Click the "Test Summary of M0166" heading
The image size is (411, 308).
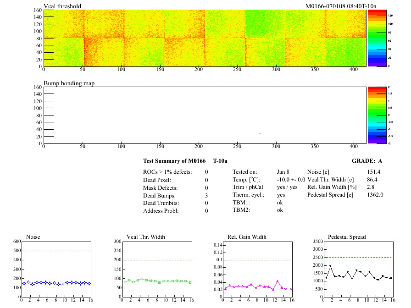point(174,161)
